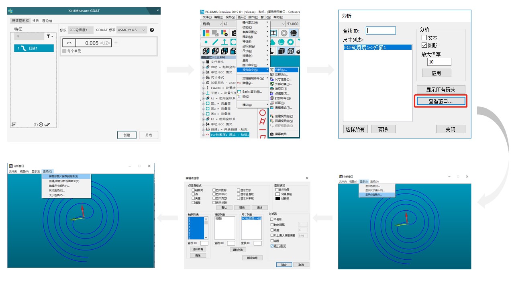Uncheck the 图形 checkbox in 分析 dialog
The image size is (514, 289).
coord(424,45)
